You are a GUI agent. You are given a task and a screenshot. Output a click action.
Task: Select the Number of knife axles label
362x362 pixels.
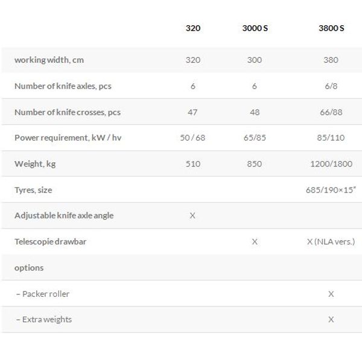pos(63,86)
